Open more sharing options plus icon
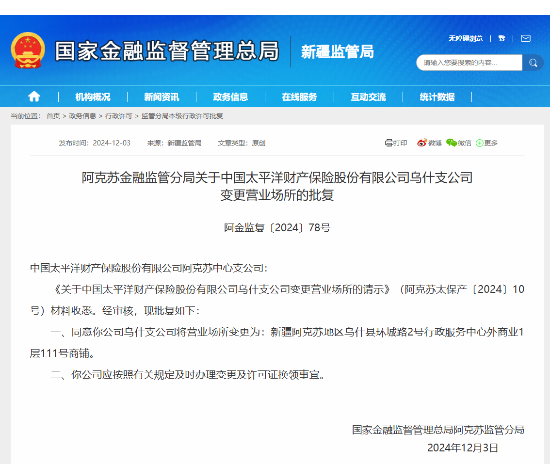This screenshot has width=550, height=464. pos(480,143)
